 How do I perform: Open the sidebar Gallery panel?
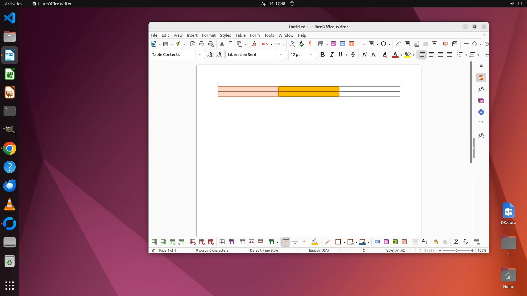pyautogui.click(x=481, y=101)
